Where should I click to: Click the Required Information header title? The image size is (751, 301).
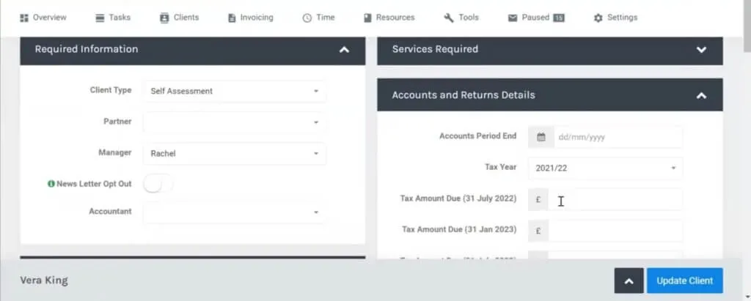(87, 49)
